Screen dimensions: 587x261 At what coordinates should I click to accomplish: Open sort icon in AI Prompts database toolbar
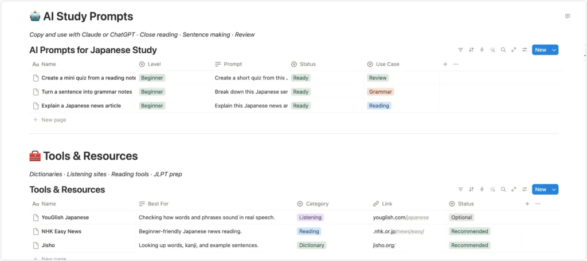pyautogui.click(x=471, y=50)
